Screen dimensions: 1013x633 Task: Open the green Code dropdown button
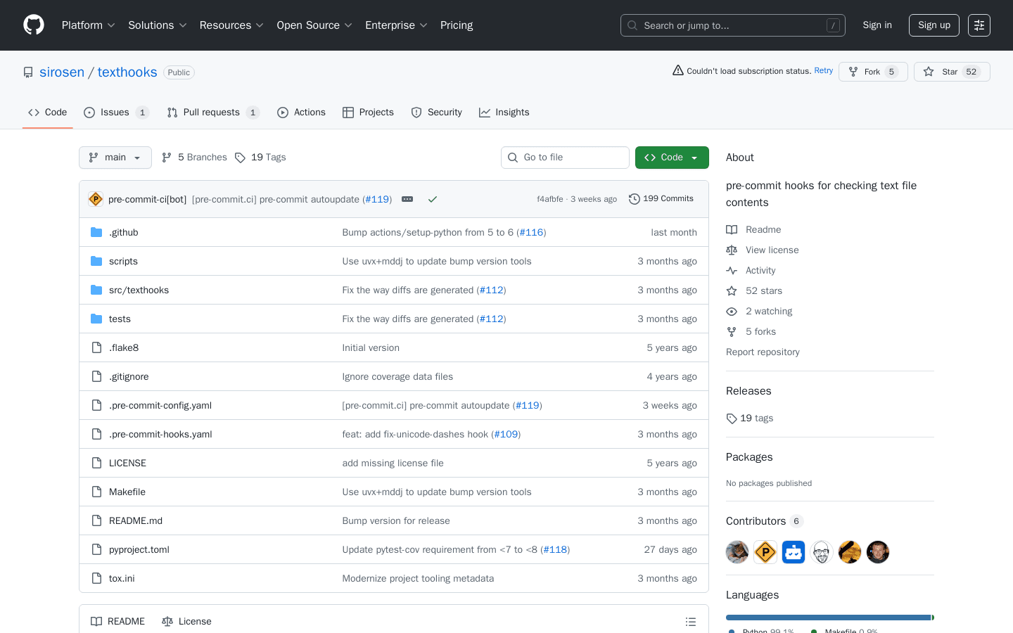pos(672,158)
